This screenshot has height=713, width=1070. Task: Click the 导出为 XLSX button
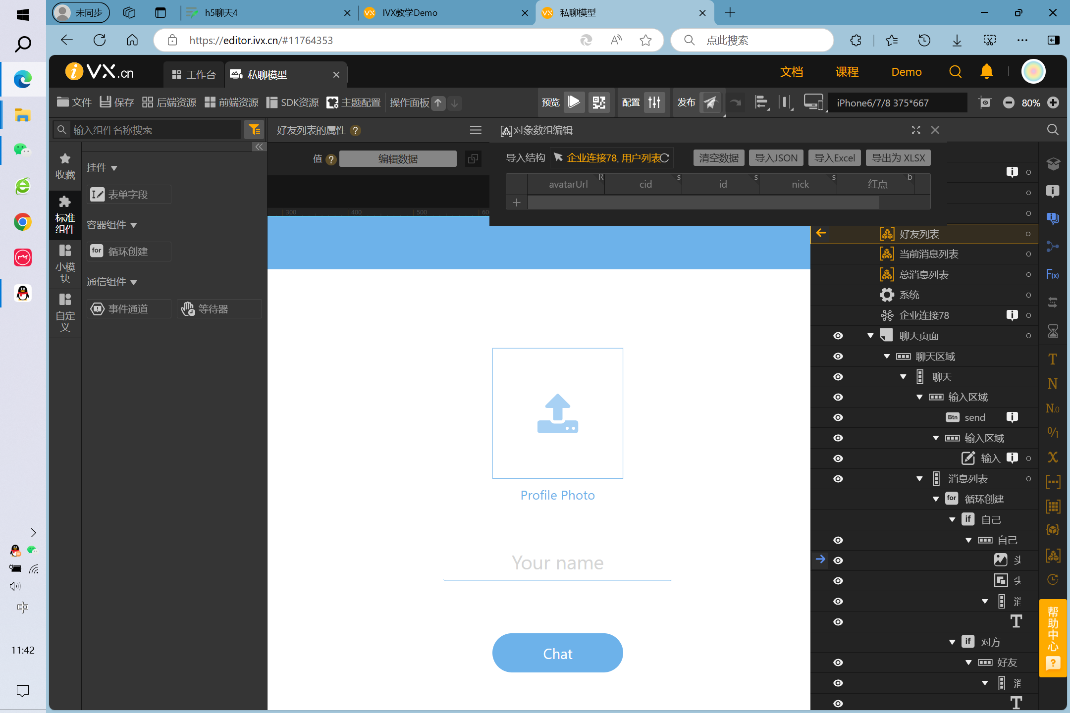[x=898, y=158]
